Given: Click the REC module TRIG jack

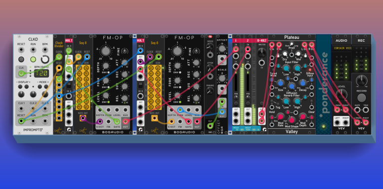Looking at the screenshot, I should point(366,110).
